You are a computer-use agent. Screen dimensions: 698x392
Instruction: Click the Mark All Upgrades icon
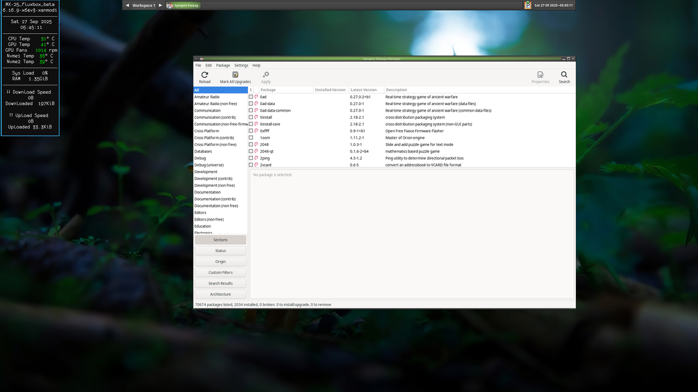point(236,75)
